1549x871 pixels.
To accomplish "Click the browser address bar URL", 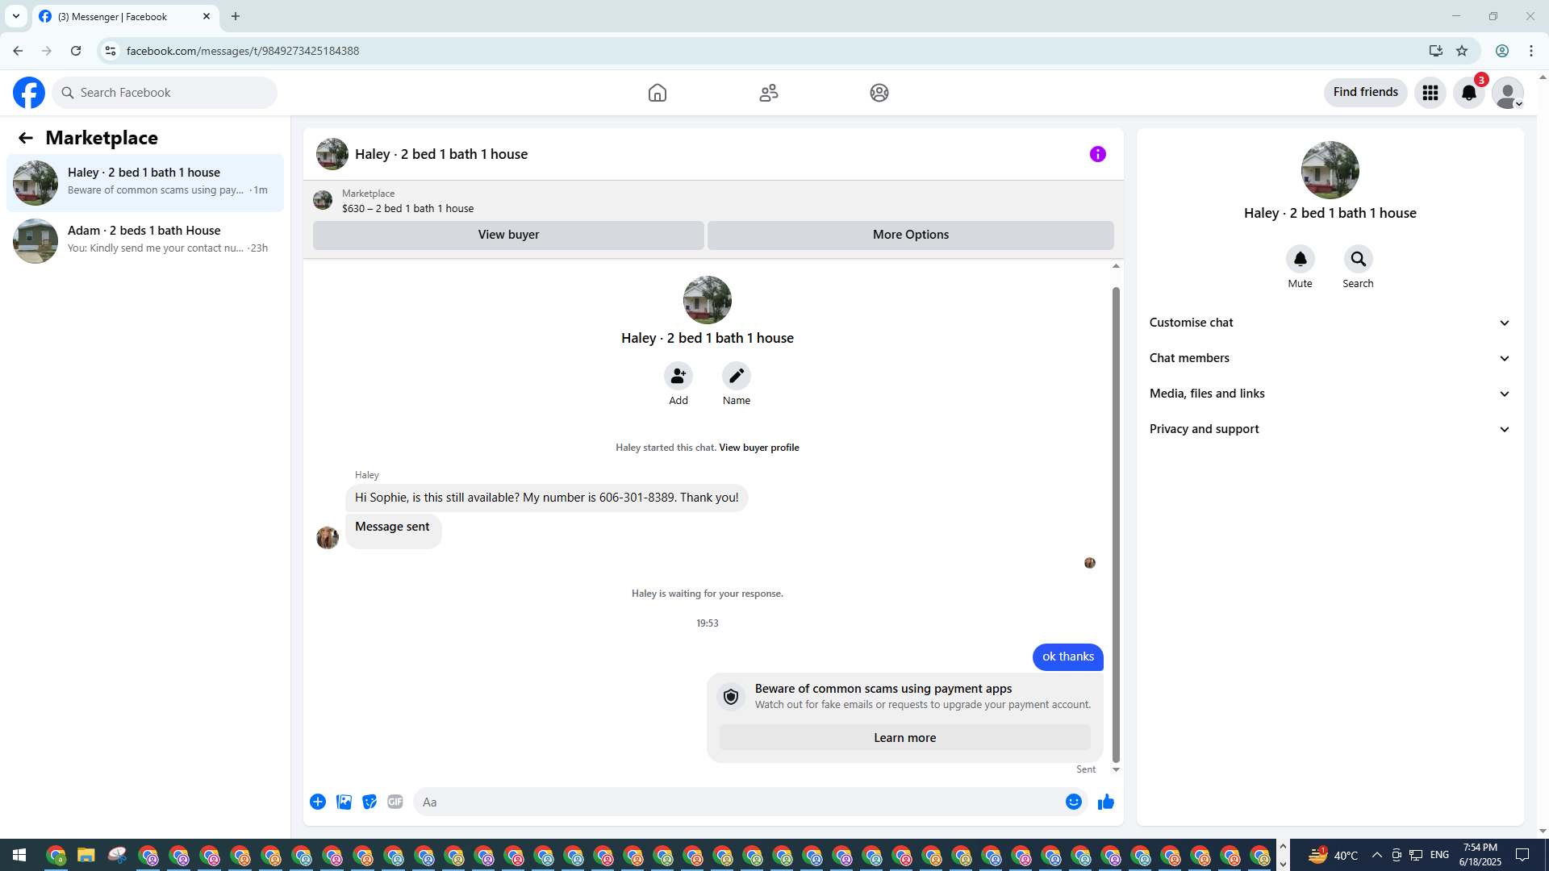I will pos(243,51).
